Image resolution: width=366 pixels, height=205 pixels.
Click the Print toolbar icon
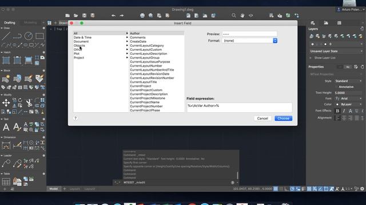142,15
